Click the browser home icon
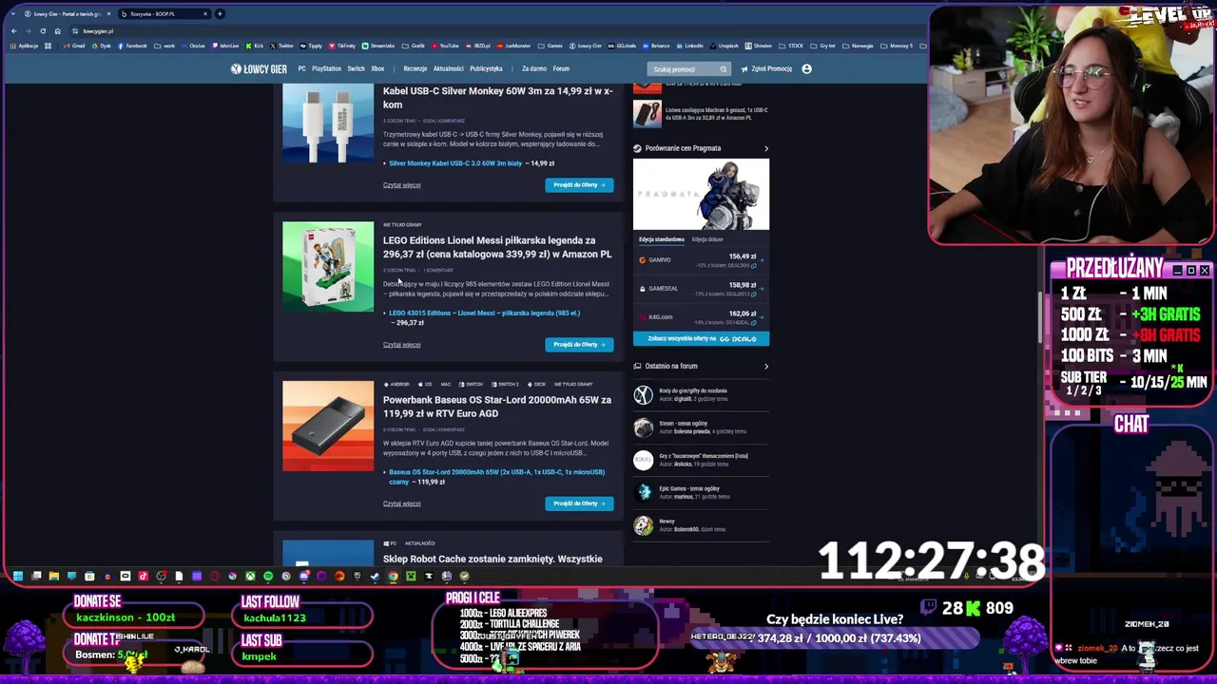The image size is (1217, 684). pos(57,31)
